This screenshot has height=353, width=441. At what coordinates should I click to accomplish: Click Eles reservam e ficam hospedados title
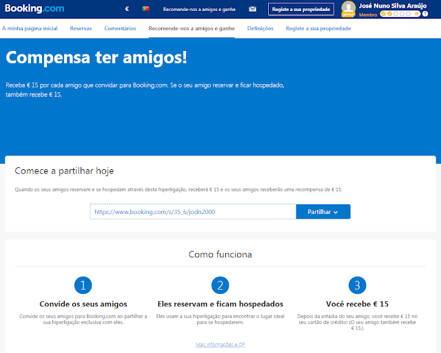pyautogui.click(x=220, y=304)
